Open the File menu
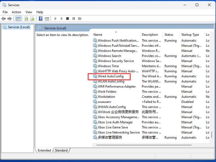The width and height of the screenshot is (216, 162). pyautogui.click(x=5, y=12)
